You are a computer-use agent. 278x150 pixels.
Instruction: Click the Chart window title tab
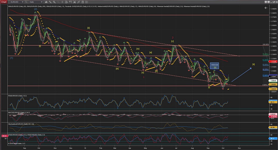(4, 2)
